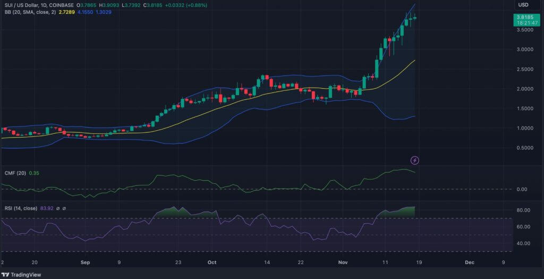The height and width of the screenshot is (279, 544).
Task: Click the RSI 60.00 axis label
Action: pyautogui.click(x=523, y=227)
